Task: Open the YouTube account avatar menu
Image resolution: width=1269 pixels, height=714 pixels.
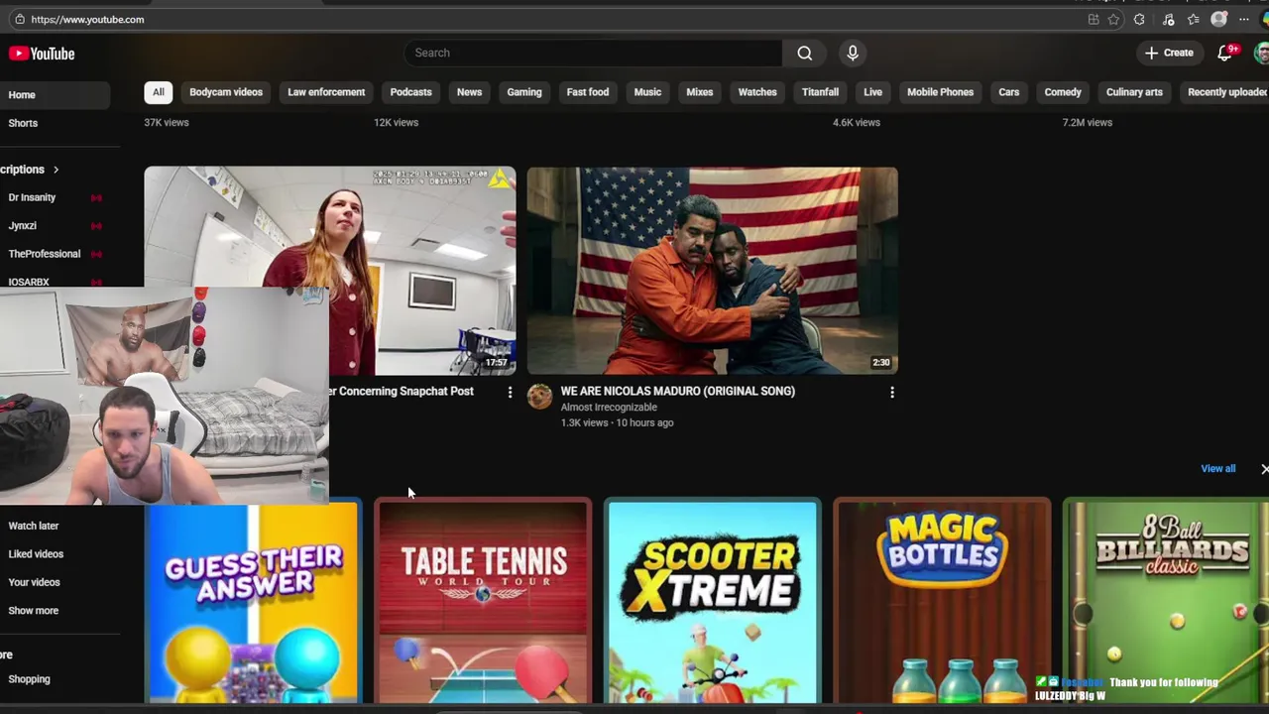Action: [x=1262, y=53]
